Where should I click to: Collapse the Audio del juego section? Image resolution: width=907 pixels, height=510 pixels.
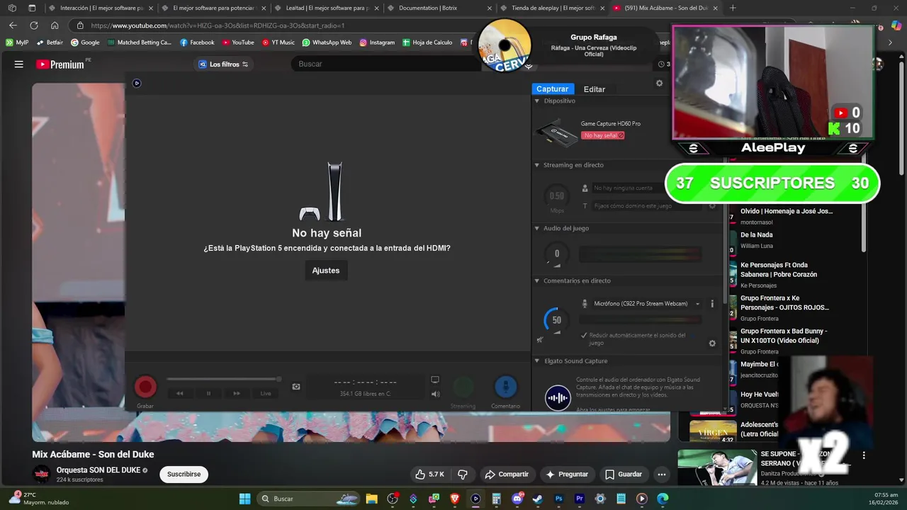point(536,228)
